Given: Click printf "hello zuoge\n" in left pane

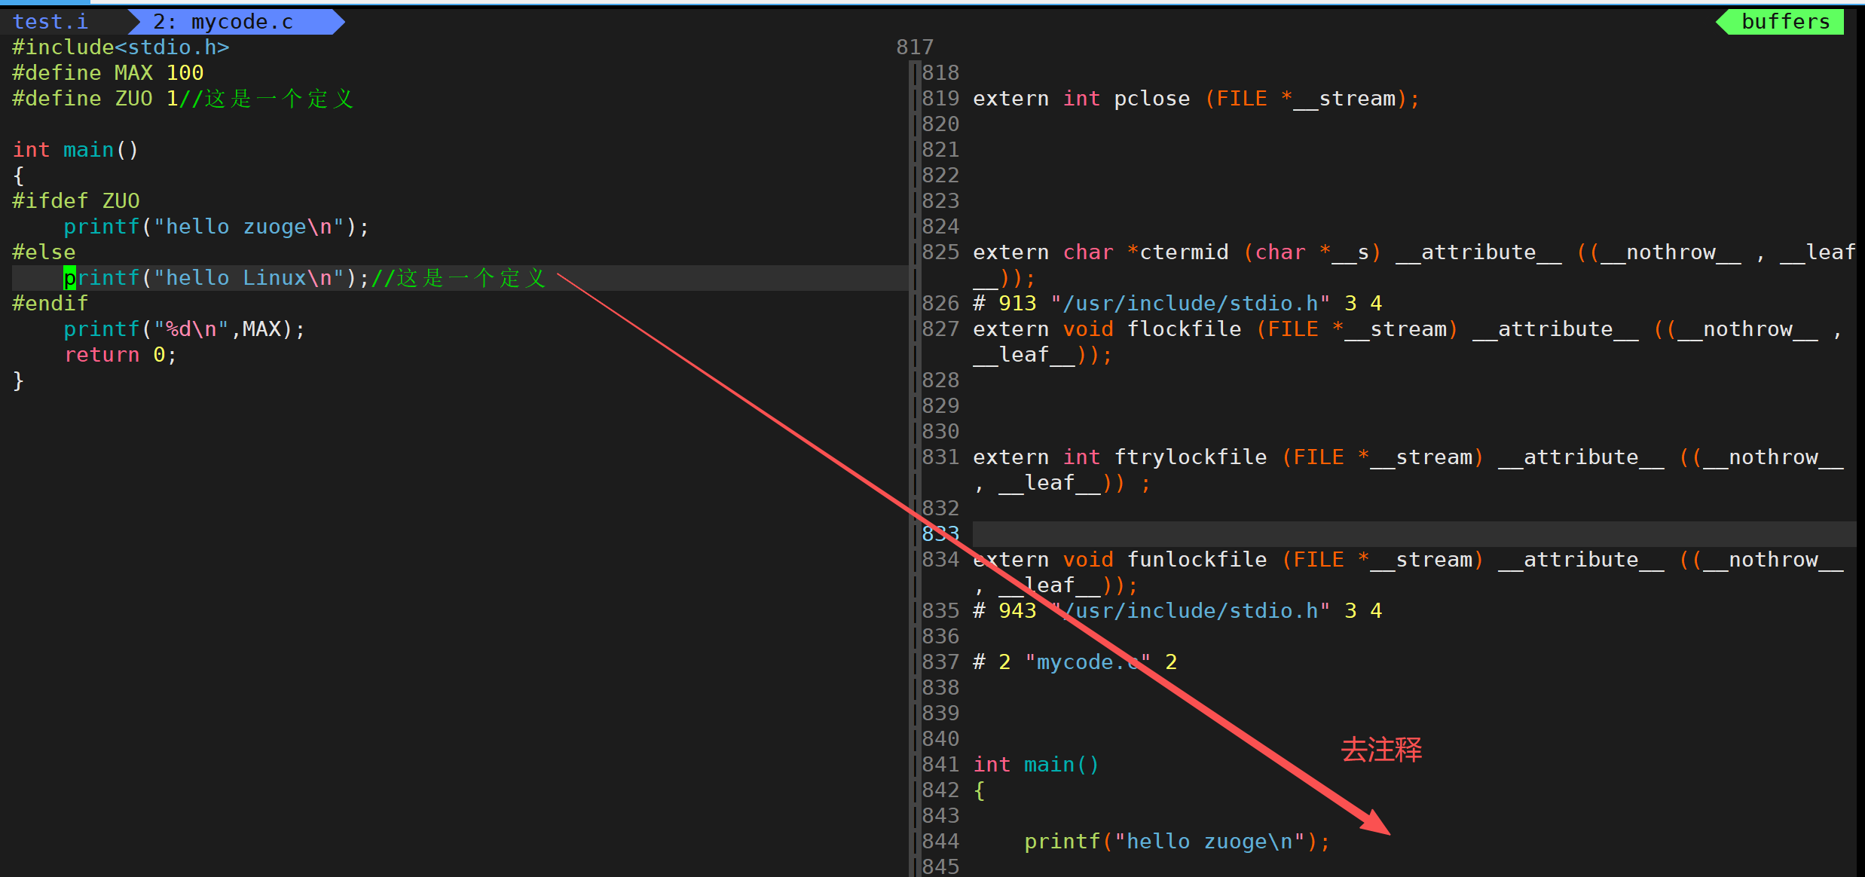Looking at the screenshot, I should click(x=216, y=227).
